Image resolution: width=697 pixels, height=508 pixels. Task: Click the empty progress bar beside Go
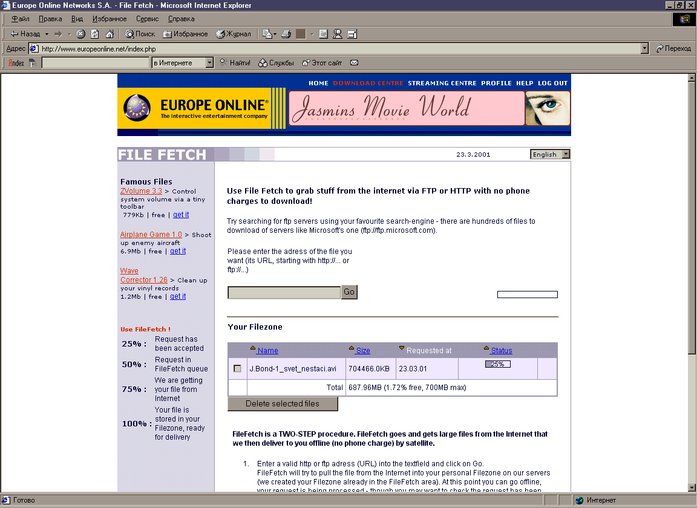527,295
